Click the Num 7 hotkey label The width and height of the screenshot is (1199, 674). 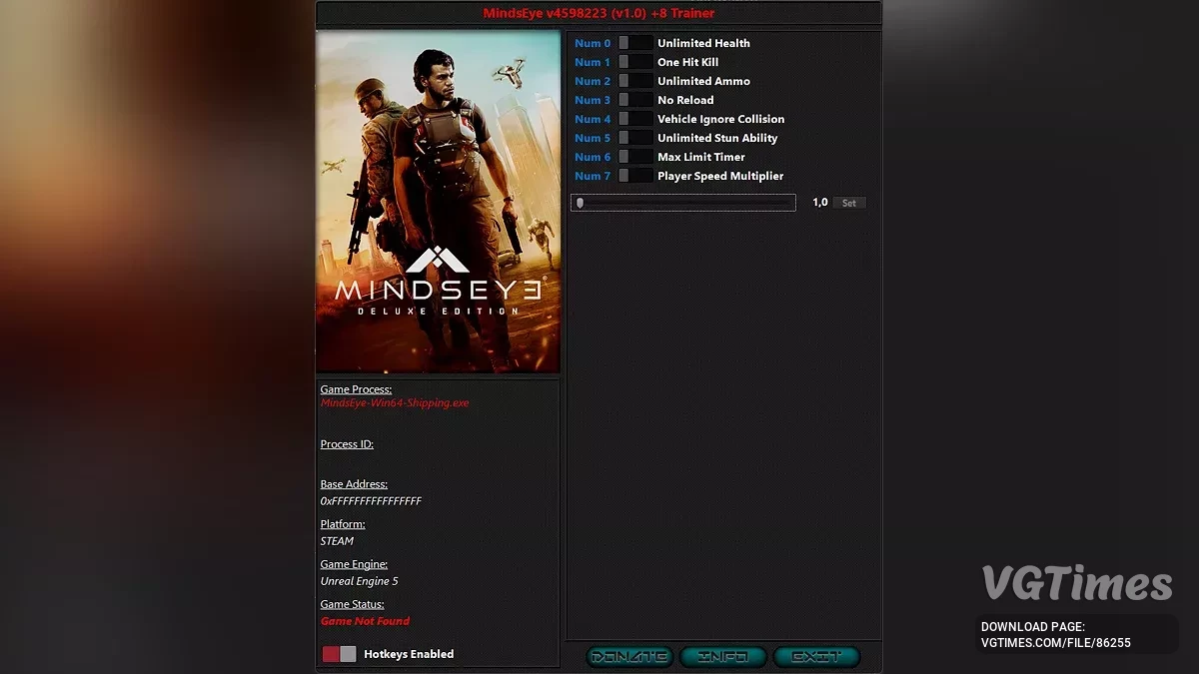pyautogui.click(x=592, y=176)
